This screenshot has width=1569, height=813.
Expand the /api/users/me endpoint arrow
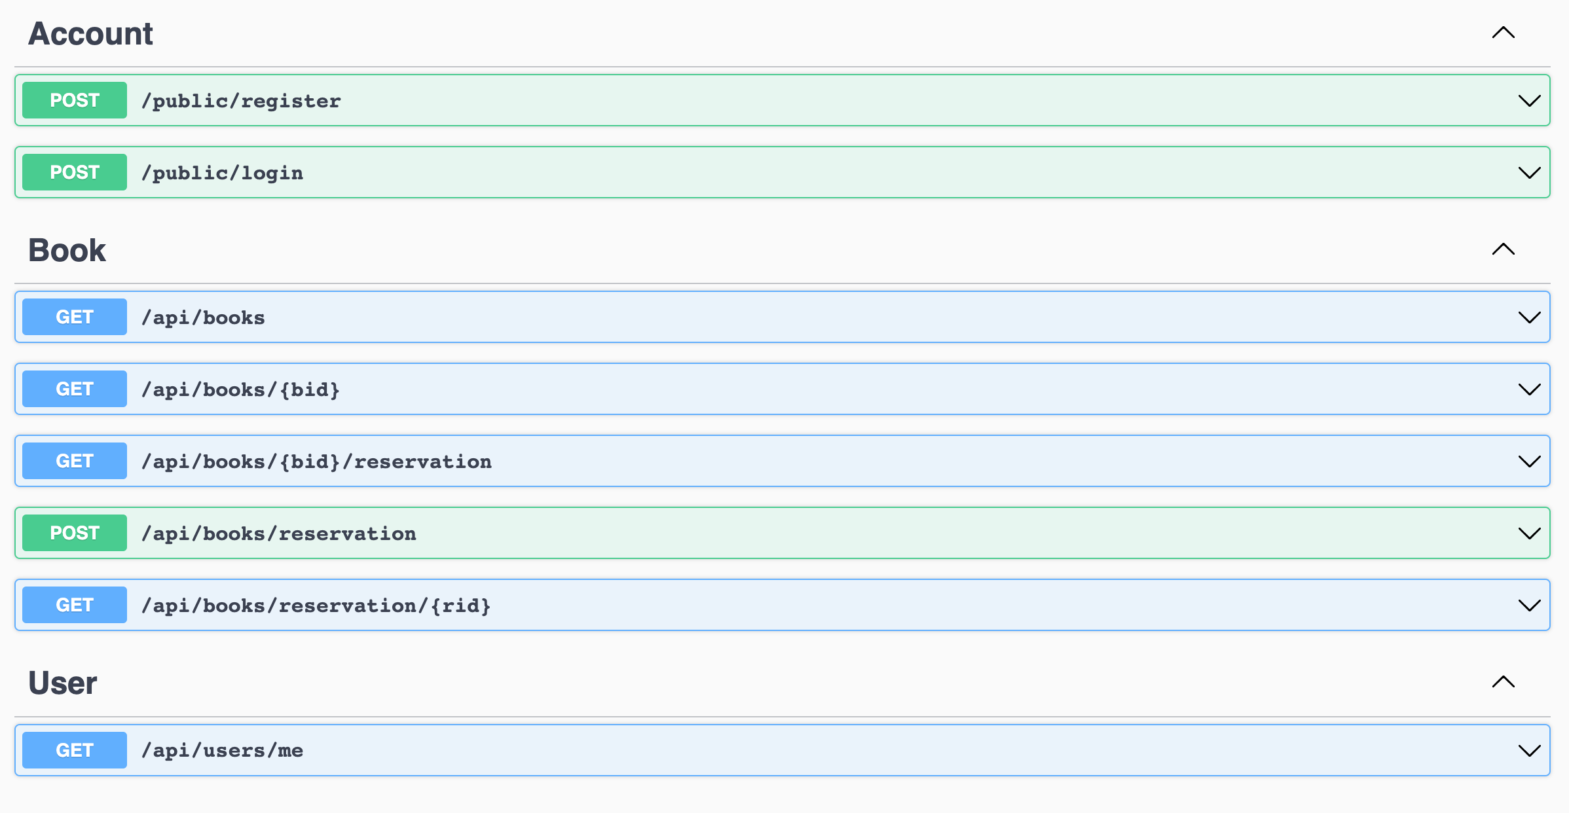1529,751
